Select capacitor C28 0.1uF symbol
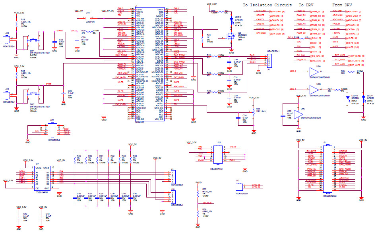The width and height of the screenshot is (376, 232). [x=56, y=42]
